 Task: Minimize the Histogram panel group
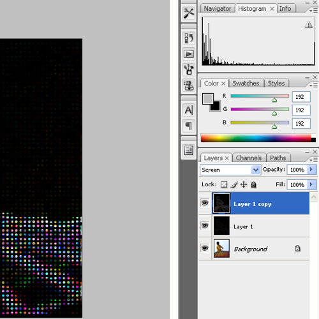point(308,3)
